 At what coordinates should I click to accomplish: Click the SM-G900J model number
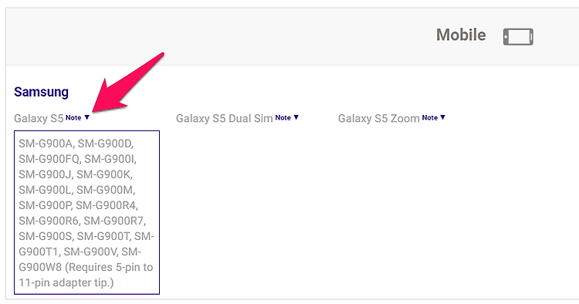45,174
